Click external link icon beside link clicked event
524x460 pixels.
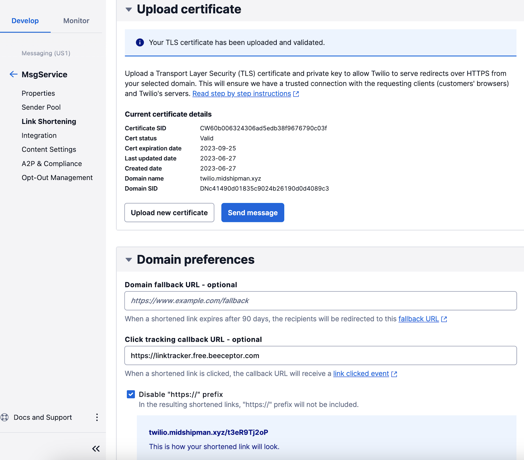(394, 374)
